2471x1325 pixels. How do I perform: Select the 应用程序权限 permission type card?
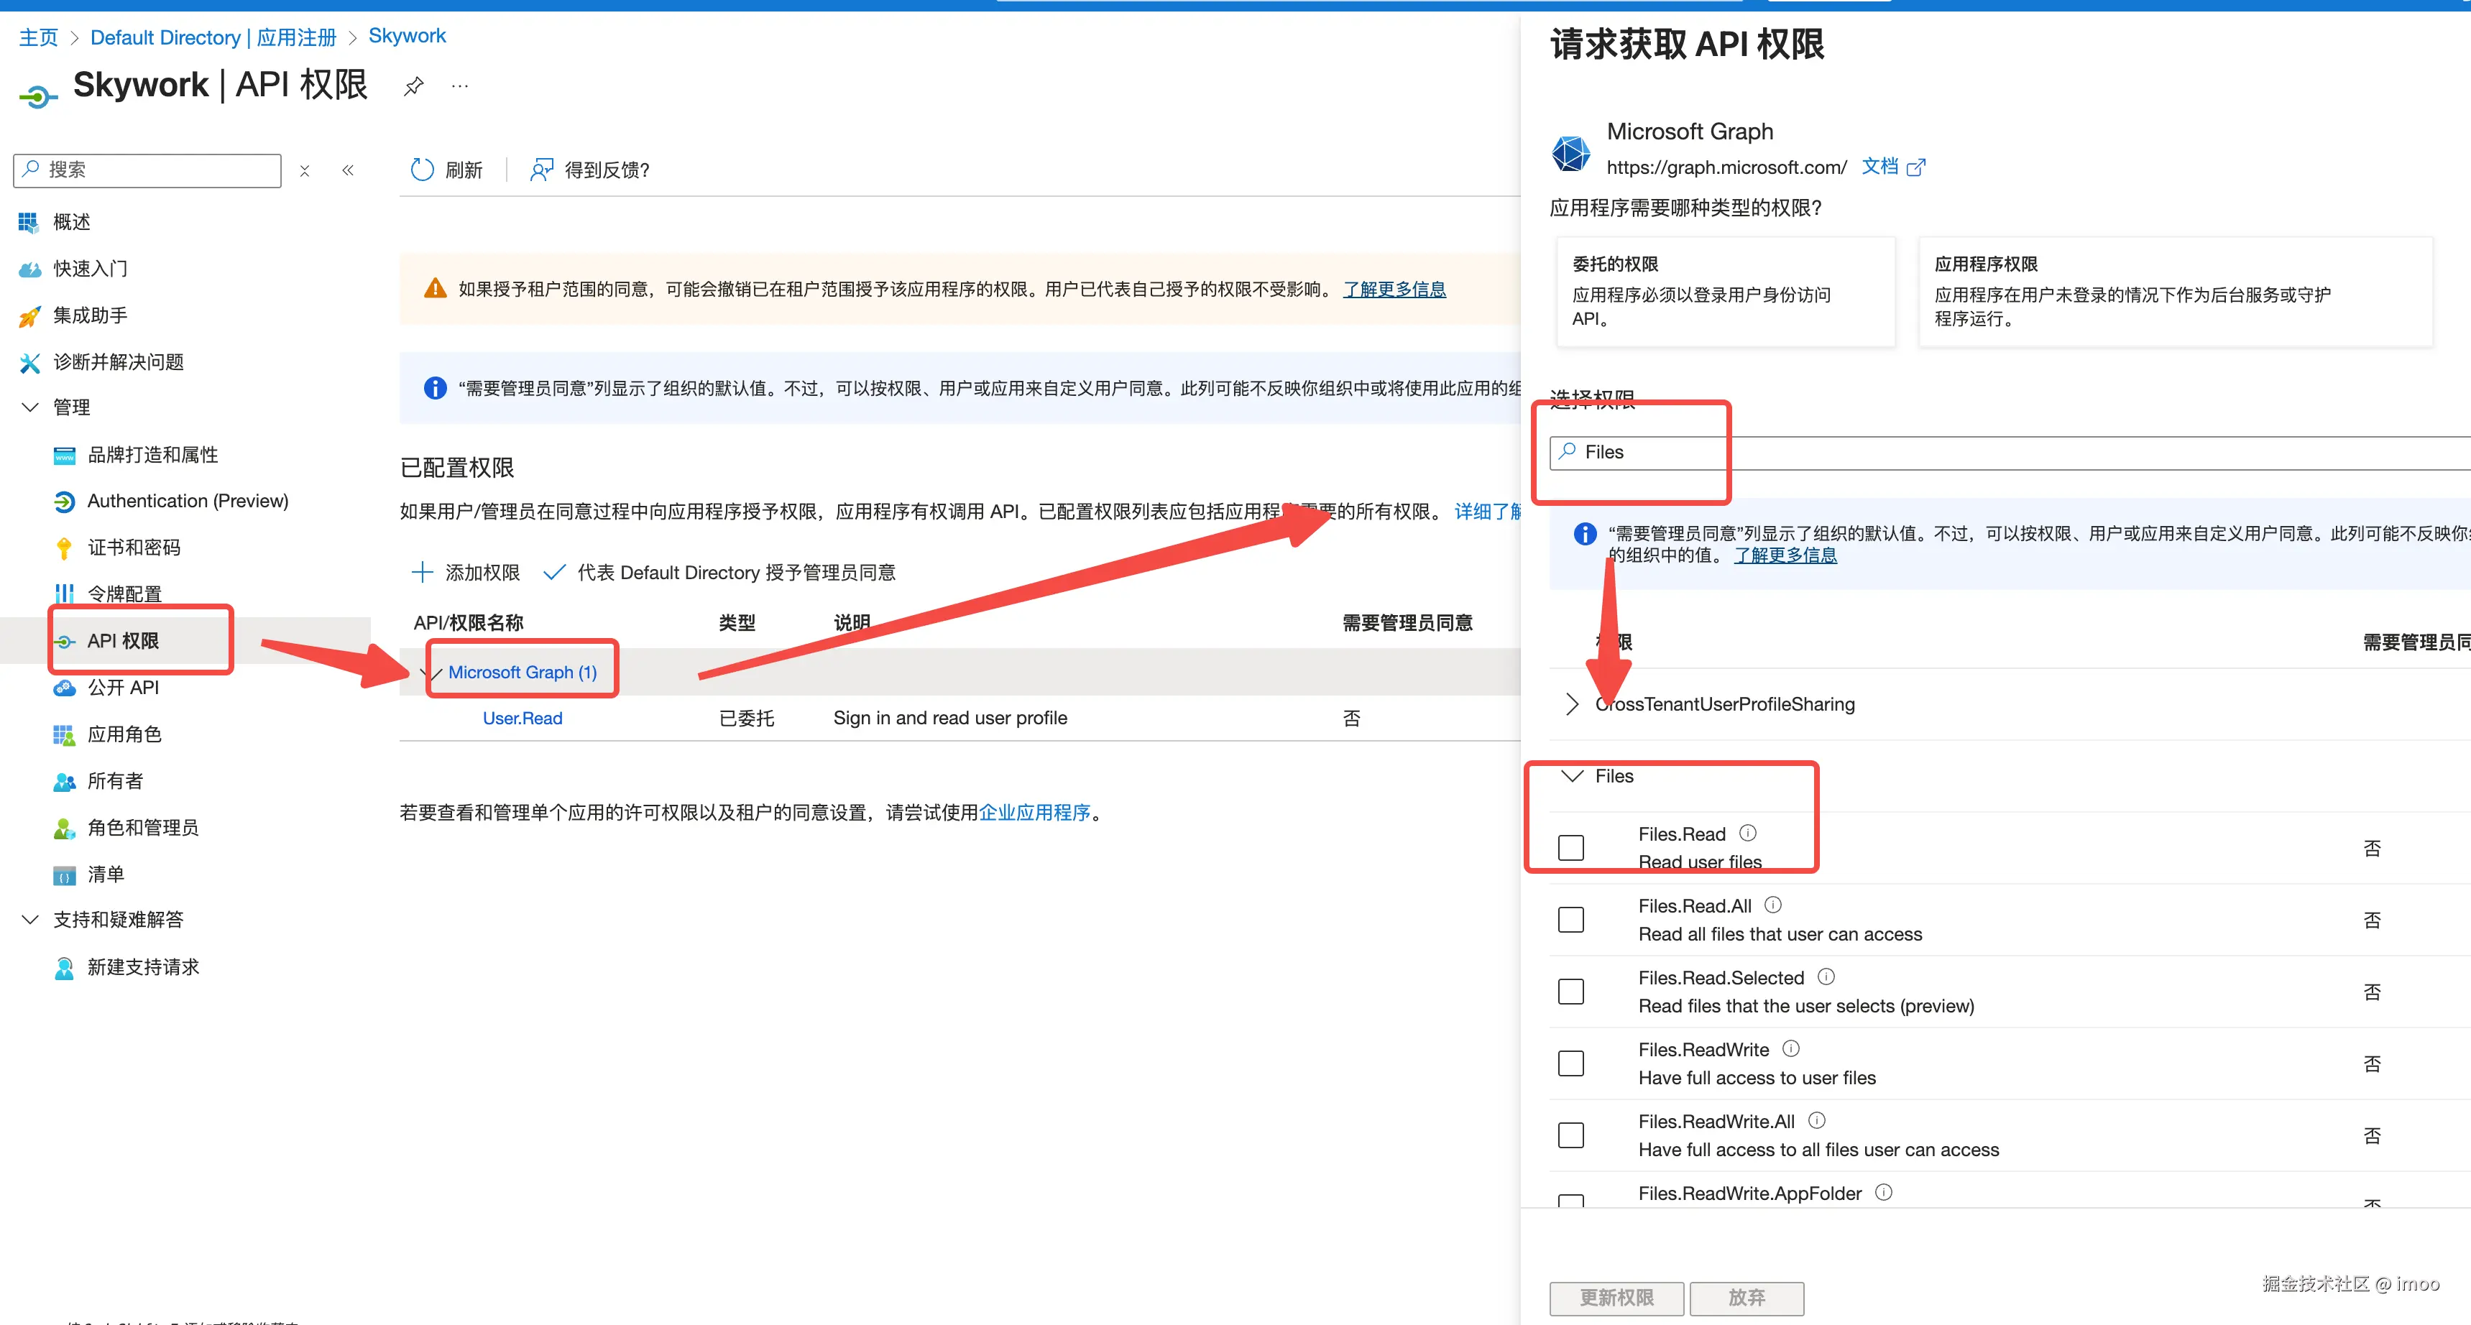2176,292
